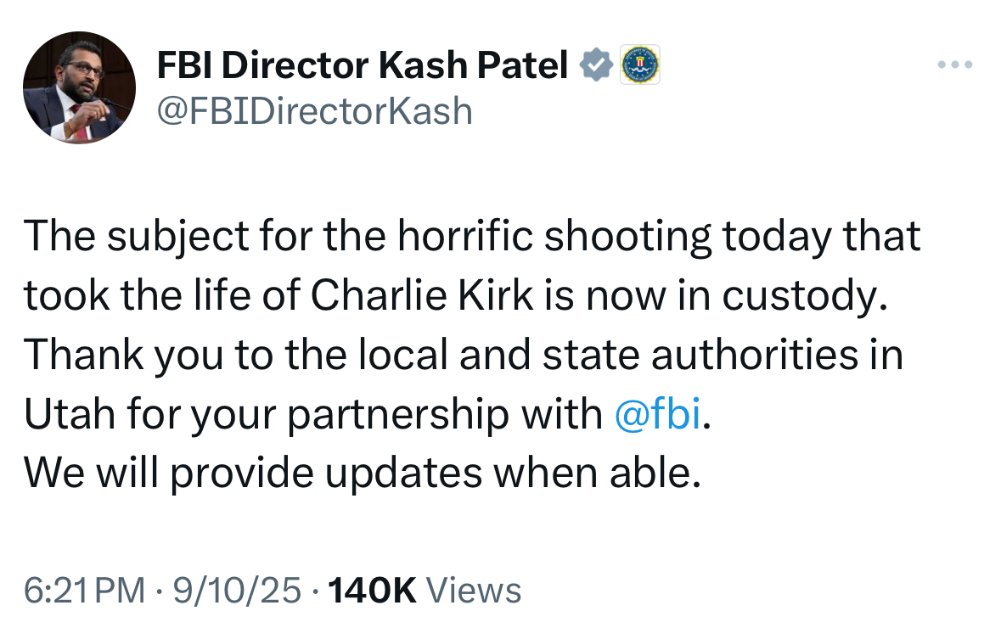Click the 9/10/25 post date
The height and width of the screenshot is (639, 1001).
tap(237, 590)
